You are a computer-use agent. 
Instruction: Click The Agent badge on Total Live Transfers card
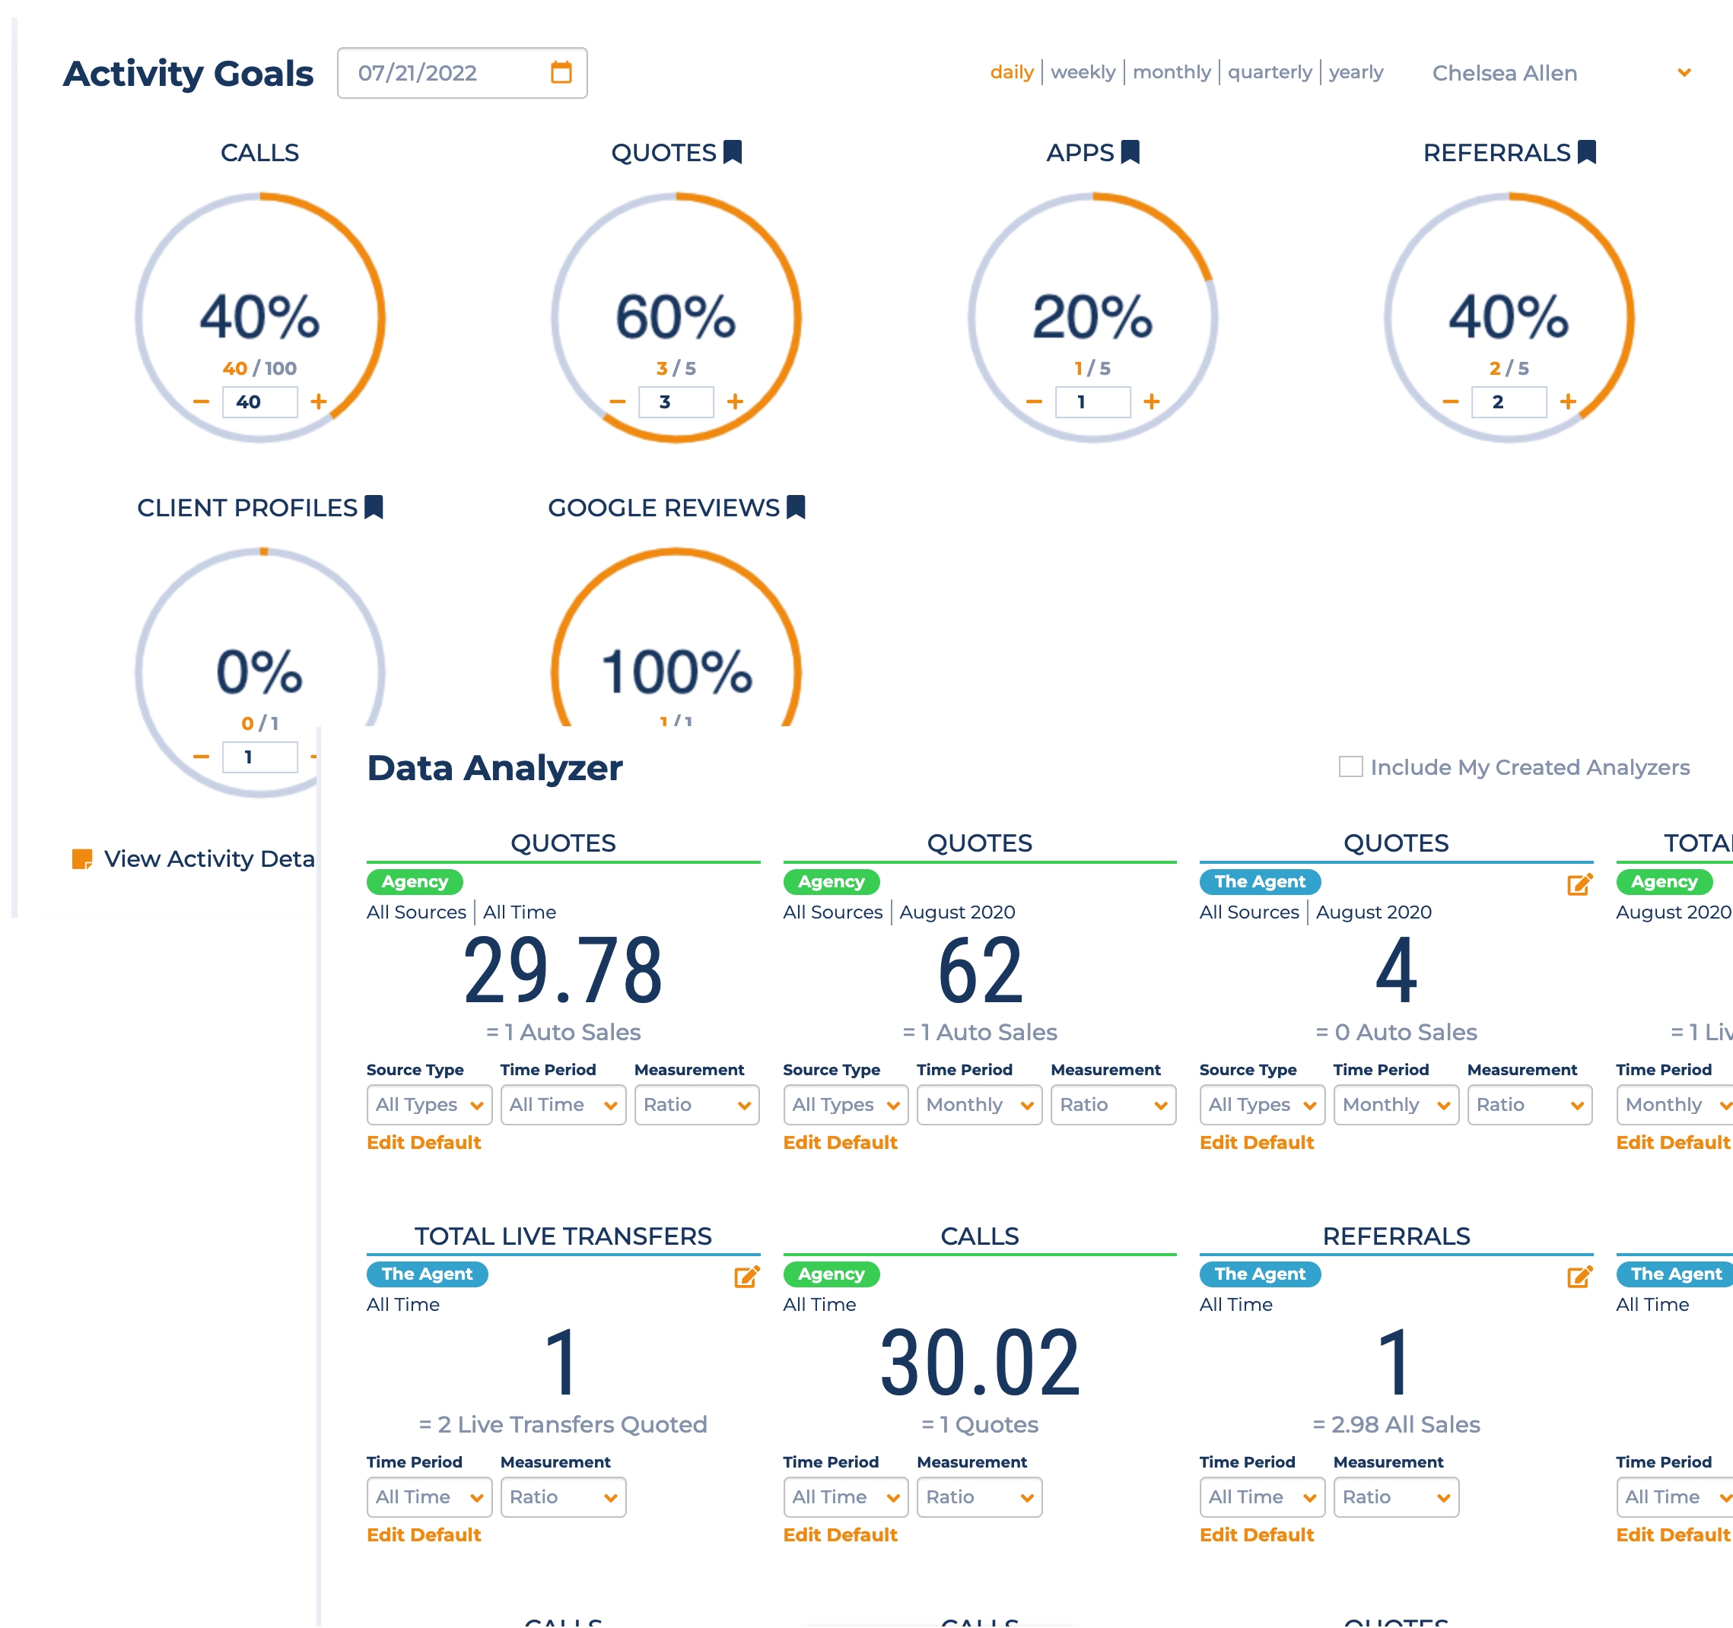pos(427,1274)
